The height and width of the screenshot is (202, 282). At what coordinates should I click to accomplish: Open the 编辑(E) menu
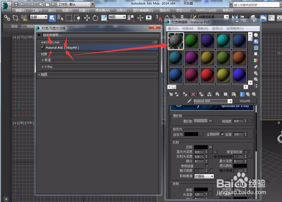[x=20, y=11]
